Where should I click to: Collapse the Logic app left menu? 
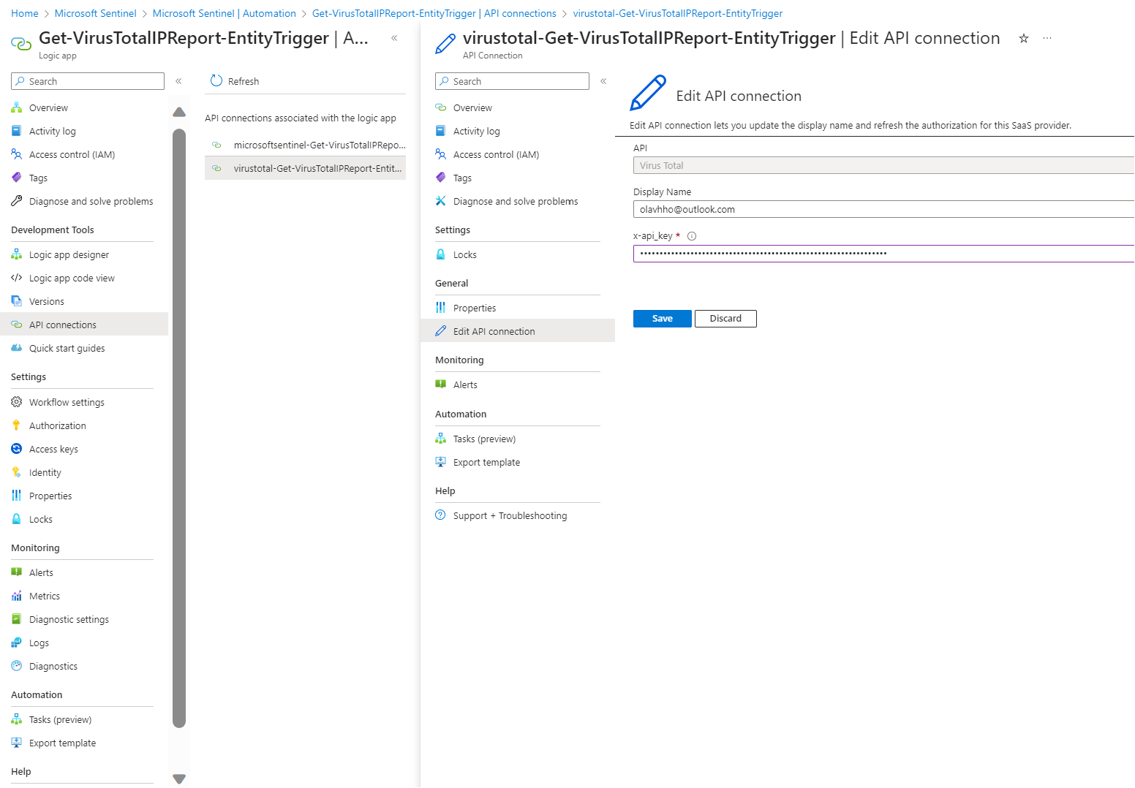178,81
